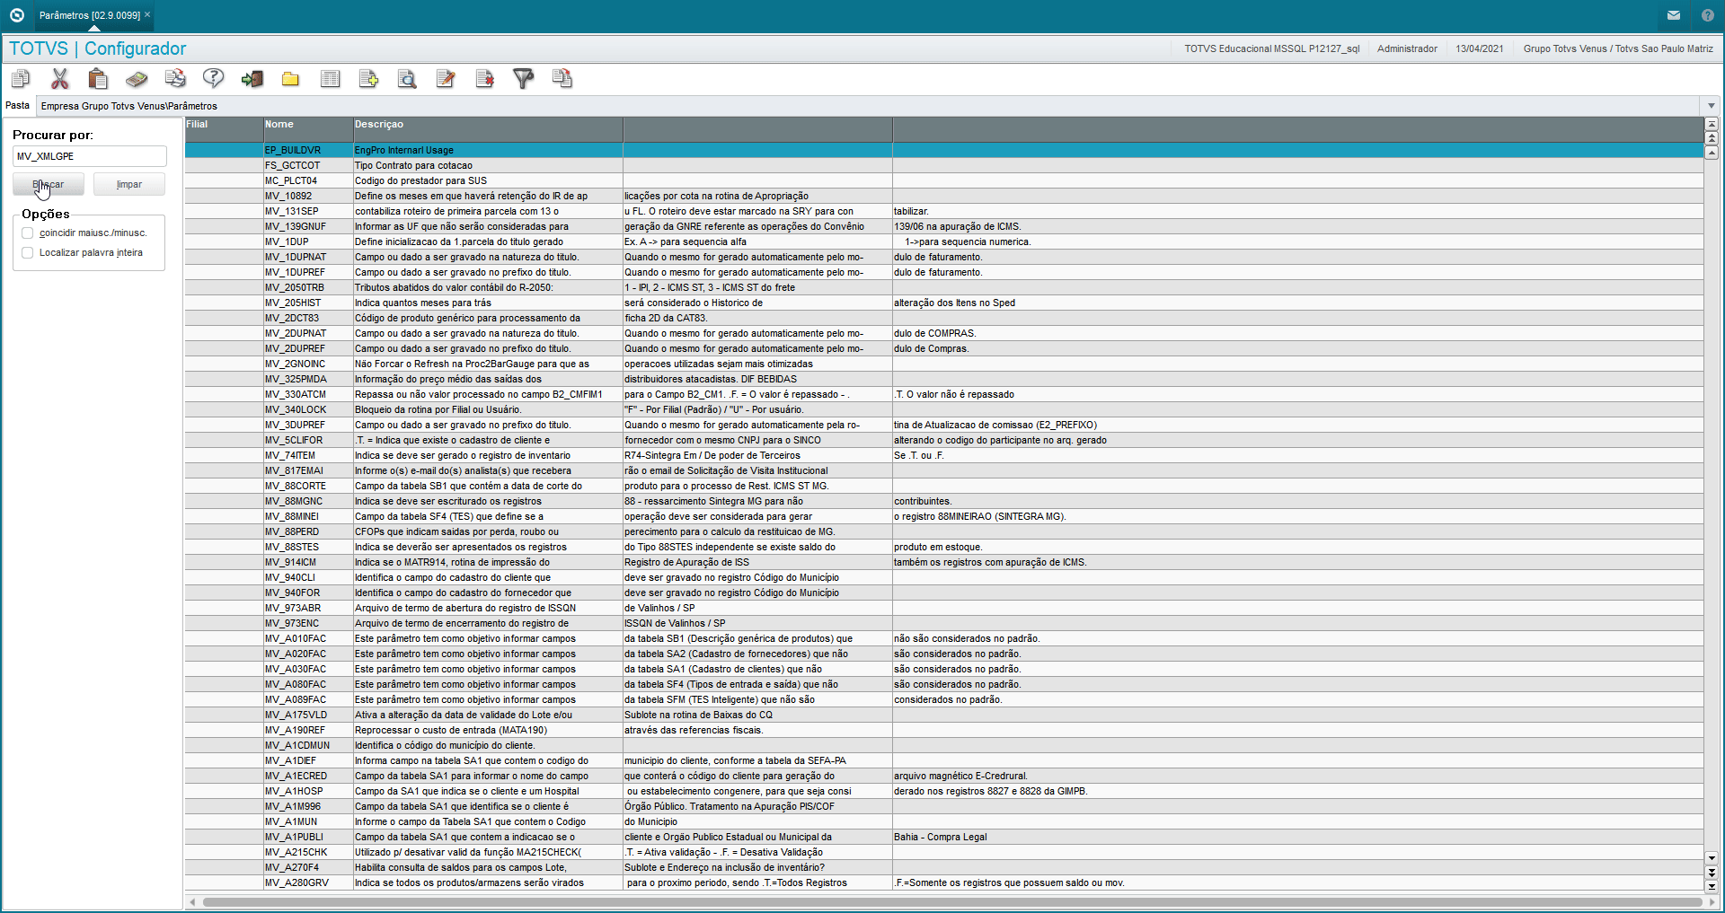Click the limpar button
Image resolution: width=1725 pixels, height=913 pixels.
(129, 184)
